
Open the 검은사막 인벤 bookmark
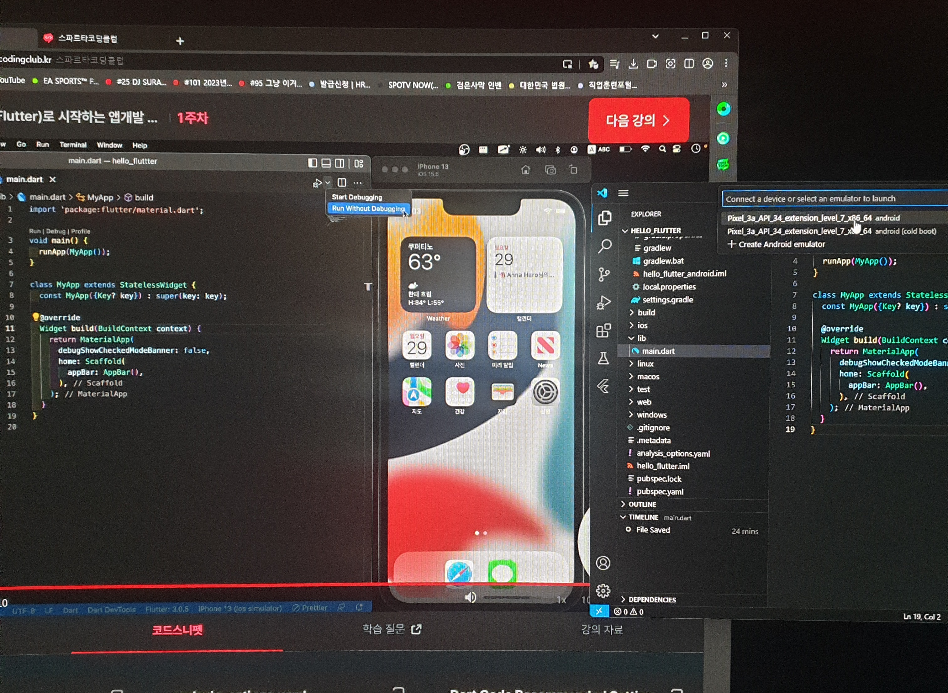point(474,85)
